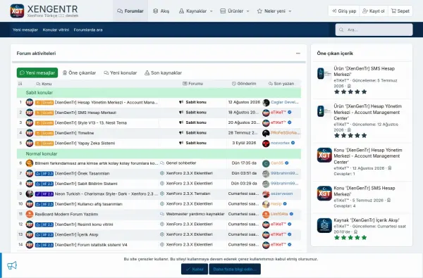
Task: Expand the Kaynaklar dropdown arrow
Action: [x=211, y=11]
